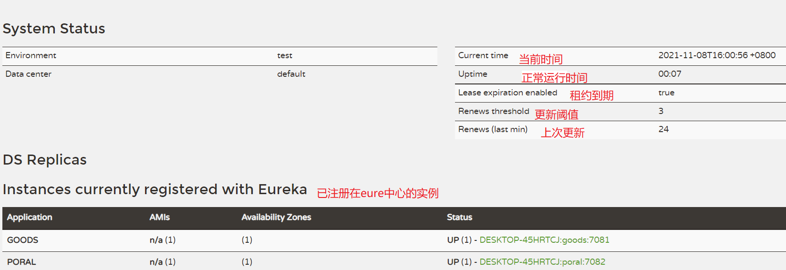Select the GOODS application name cell
This screenshot has width=786, height=270.
tap(22, 240)
